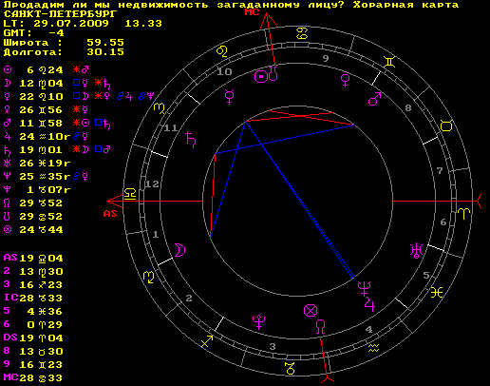Select the MC cusp row 28 Cancer 33

coord(33,377)
